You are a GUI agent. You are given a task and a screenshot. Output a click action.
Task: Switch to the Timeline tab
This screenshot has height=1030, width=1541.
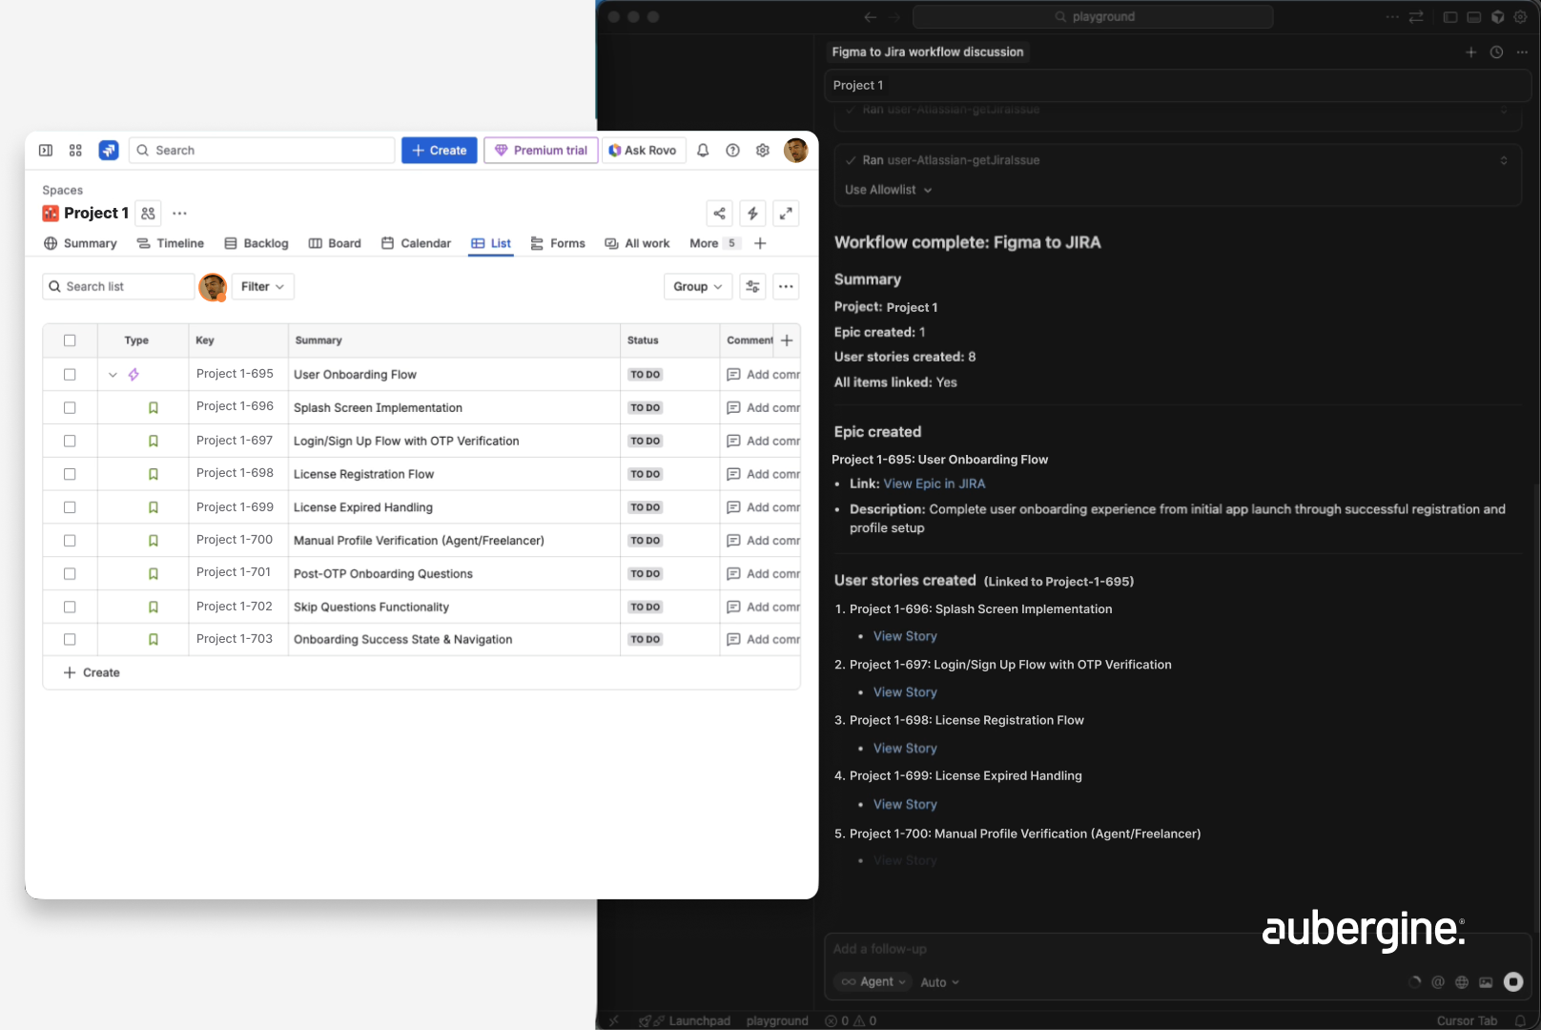coord(171,243)
